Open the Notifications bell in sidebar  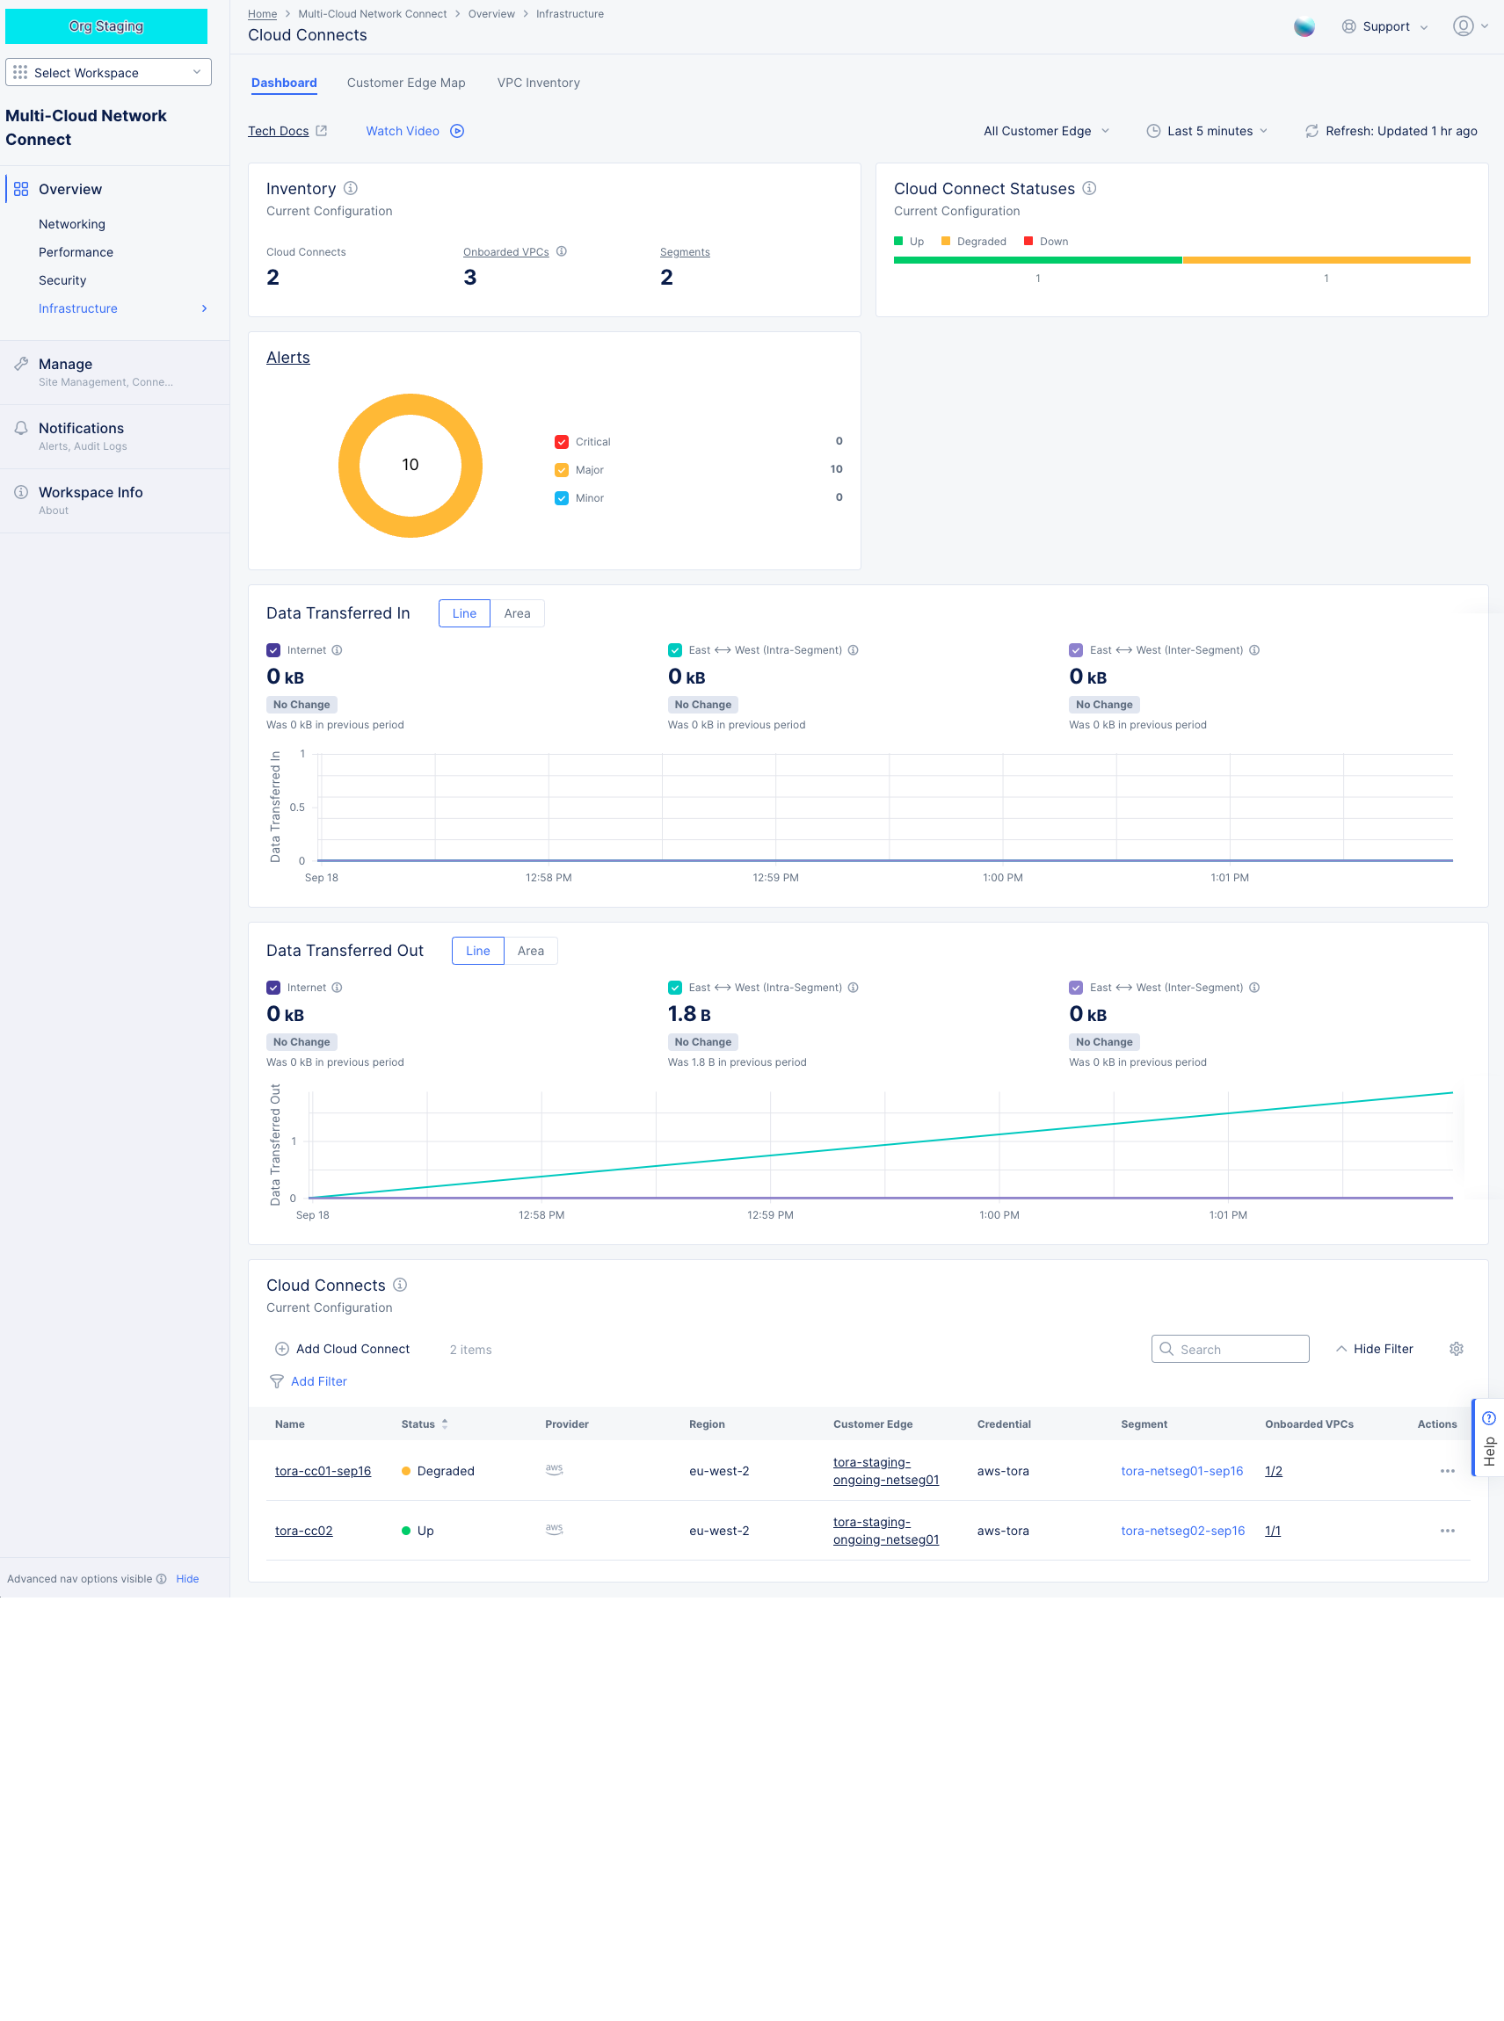point(20,428)
